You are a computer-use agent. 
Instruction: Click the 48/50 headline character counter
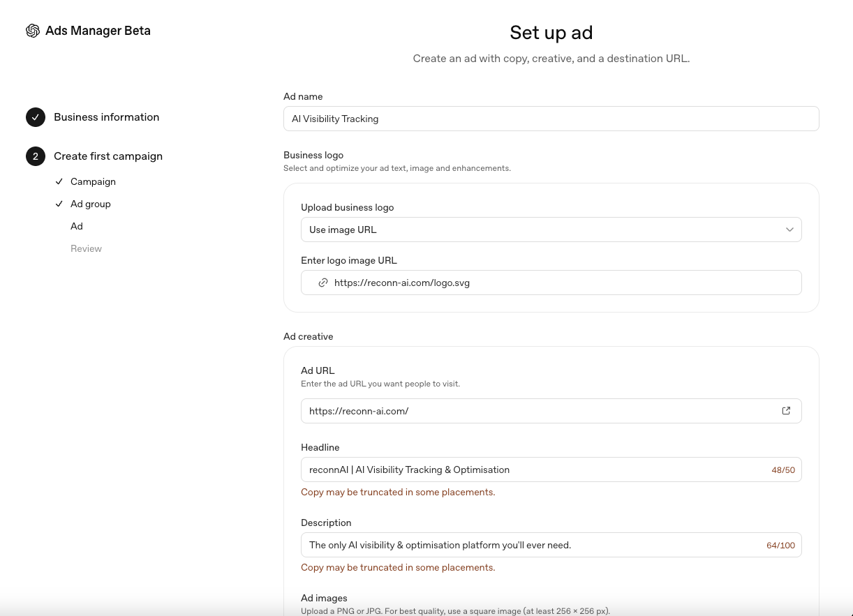click(x=783, y=470)
